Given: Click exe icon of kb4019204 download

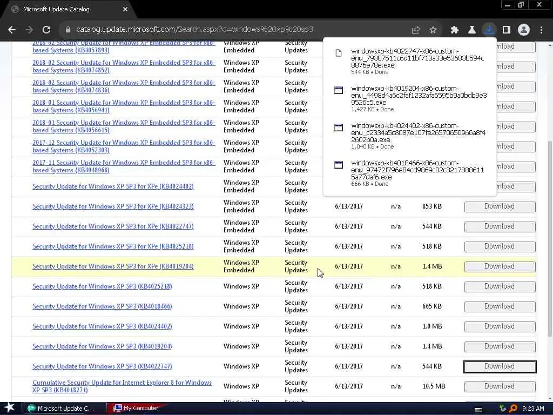Looking at the screenshot, I should (x=339, y=90).
